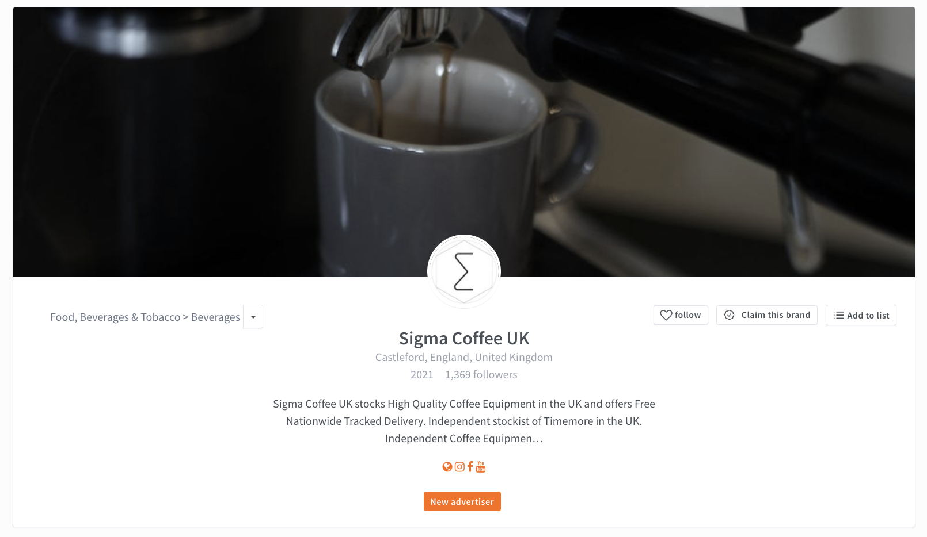Open the brand's website globe icon
The image size is (927, 537).
coord(447,467)
